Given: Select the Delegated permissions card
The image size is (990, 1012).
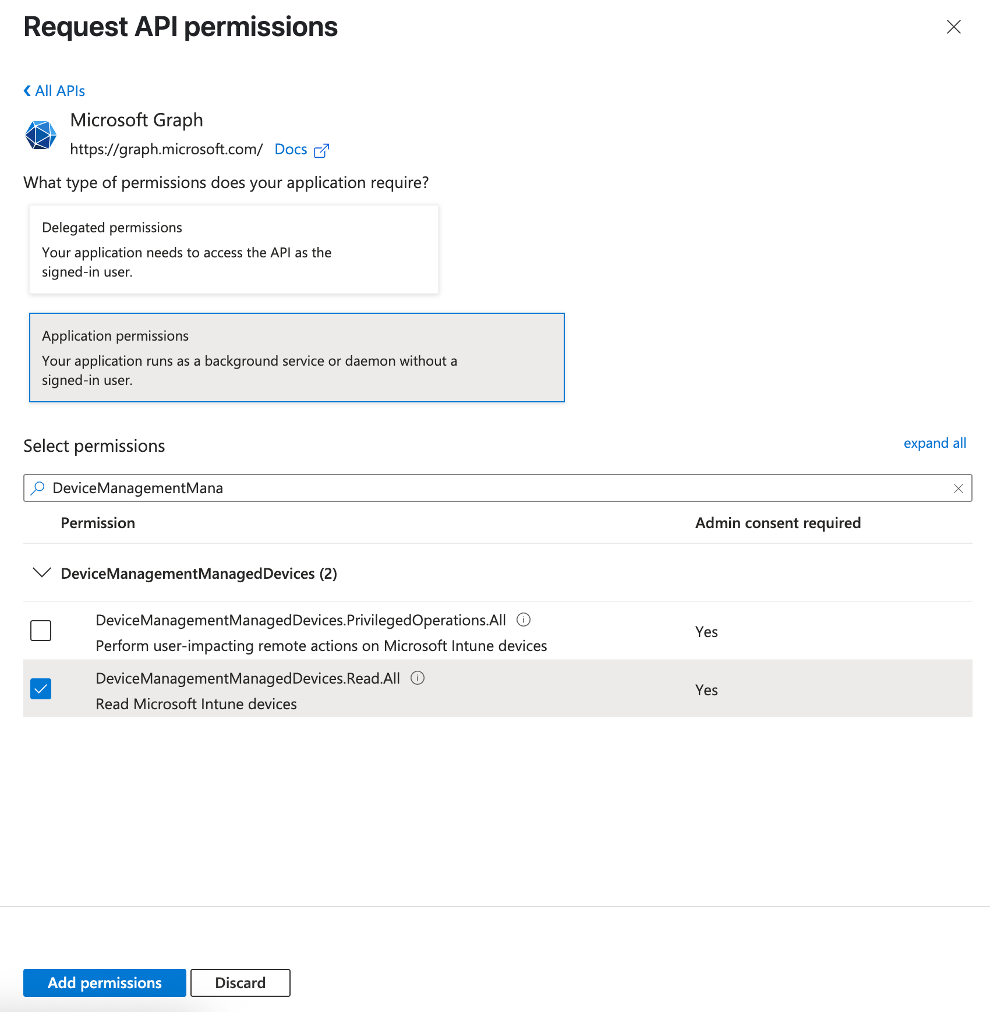Looking at the screenshot, I should pos(234,249).
